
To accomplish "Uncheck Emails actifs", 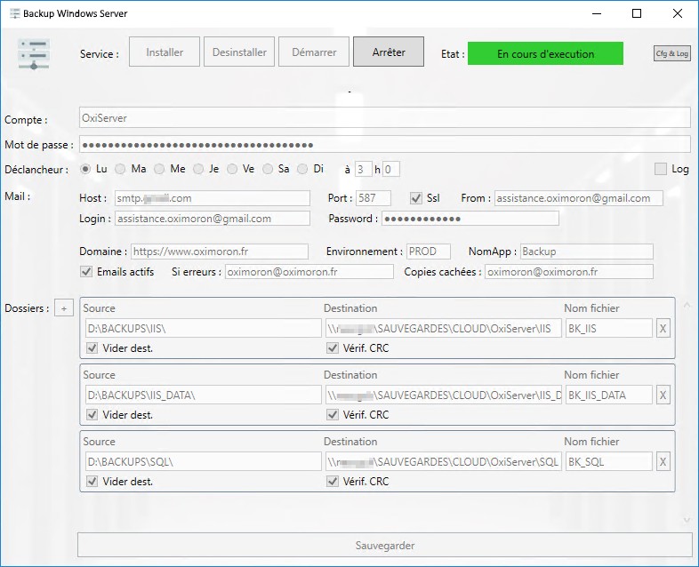I will pos(86,272).
